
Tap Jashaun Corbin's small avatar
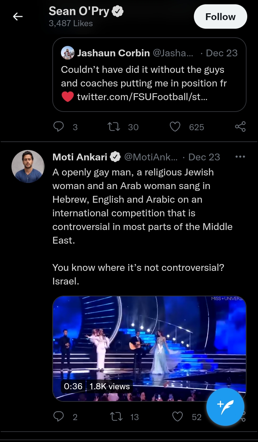click(68, 53)
